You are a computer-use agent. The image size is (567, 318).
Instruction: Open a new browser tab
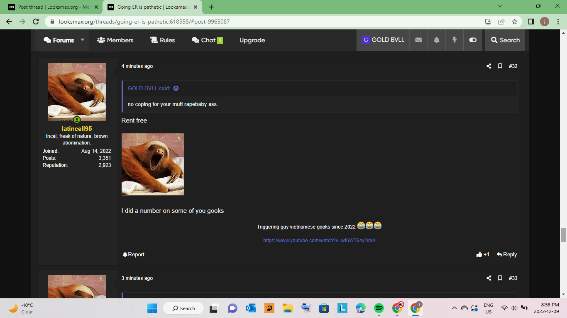(211, 7)
